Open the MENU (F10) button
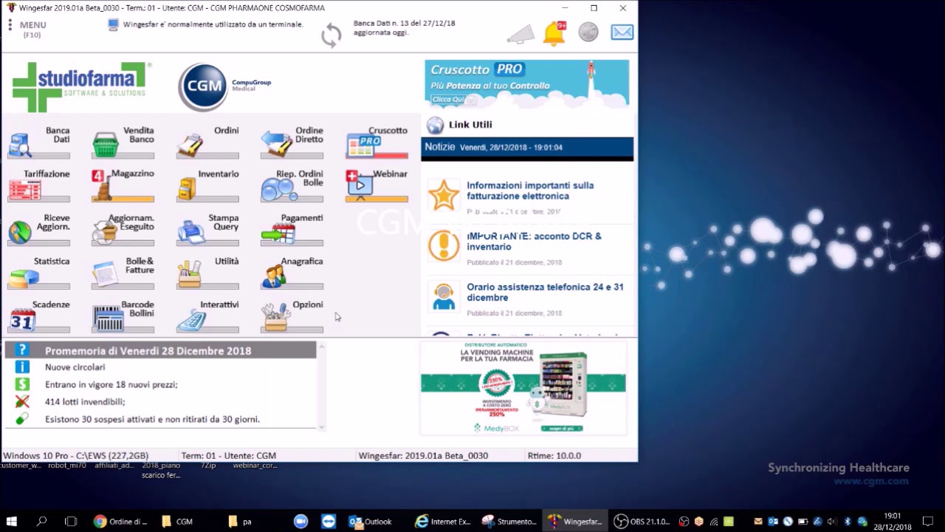 click(27, 29)
